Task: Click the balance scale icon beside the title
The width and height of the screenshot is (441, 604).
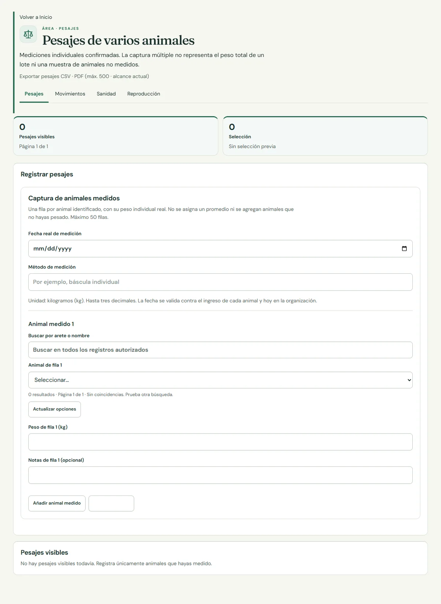Action: (x=28, y=34)
